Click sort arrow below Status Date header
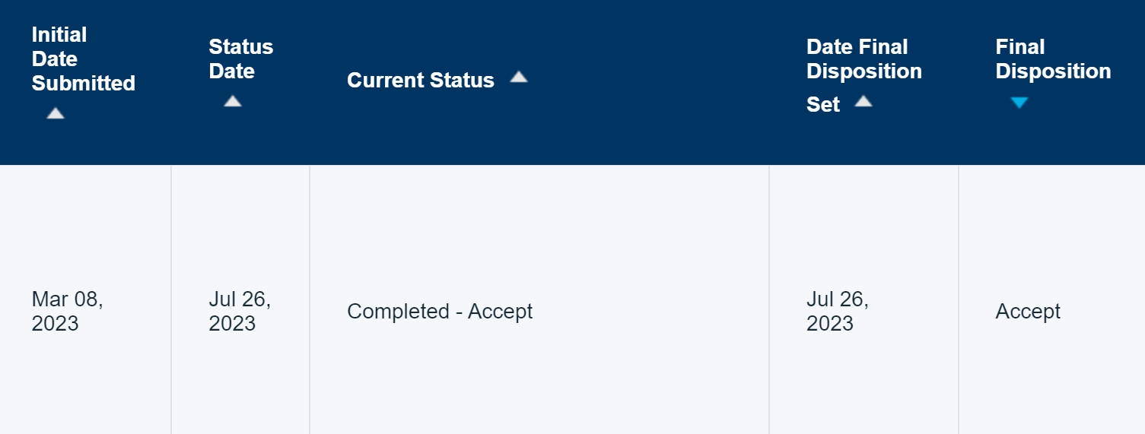This screenshot has width=1145, height=434. pyautogui.click(x=233, y=101)
